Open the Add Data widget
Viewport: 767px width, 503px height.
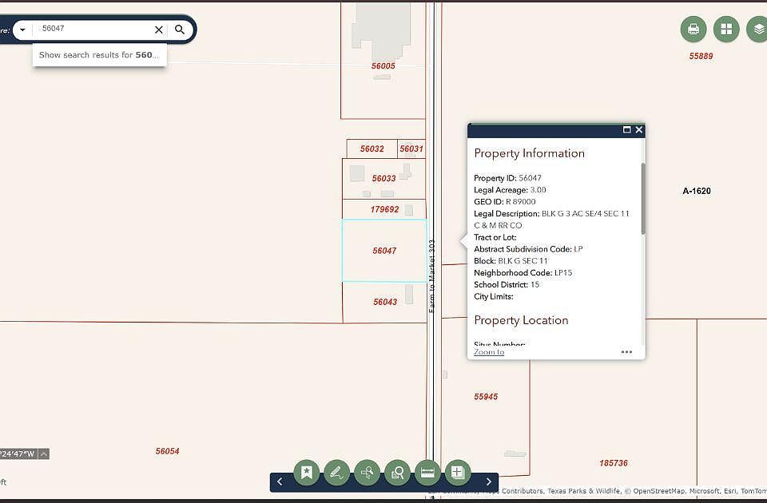457,472
